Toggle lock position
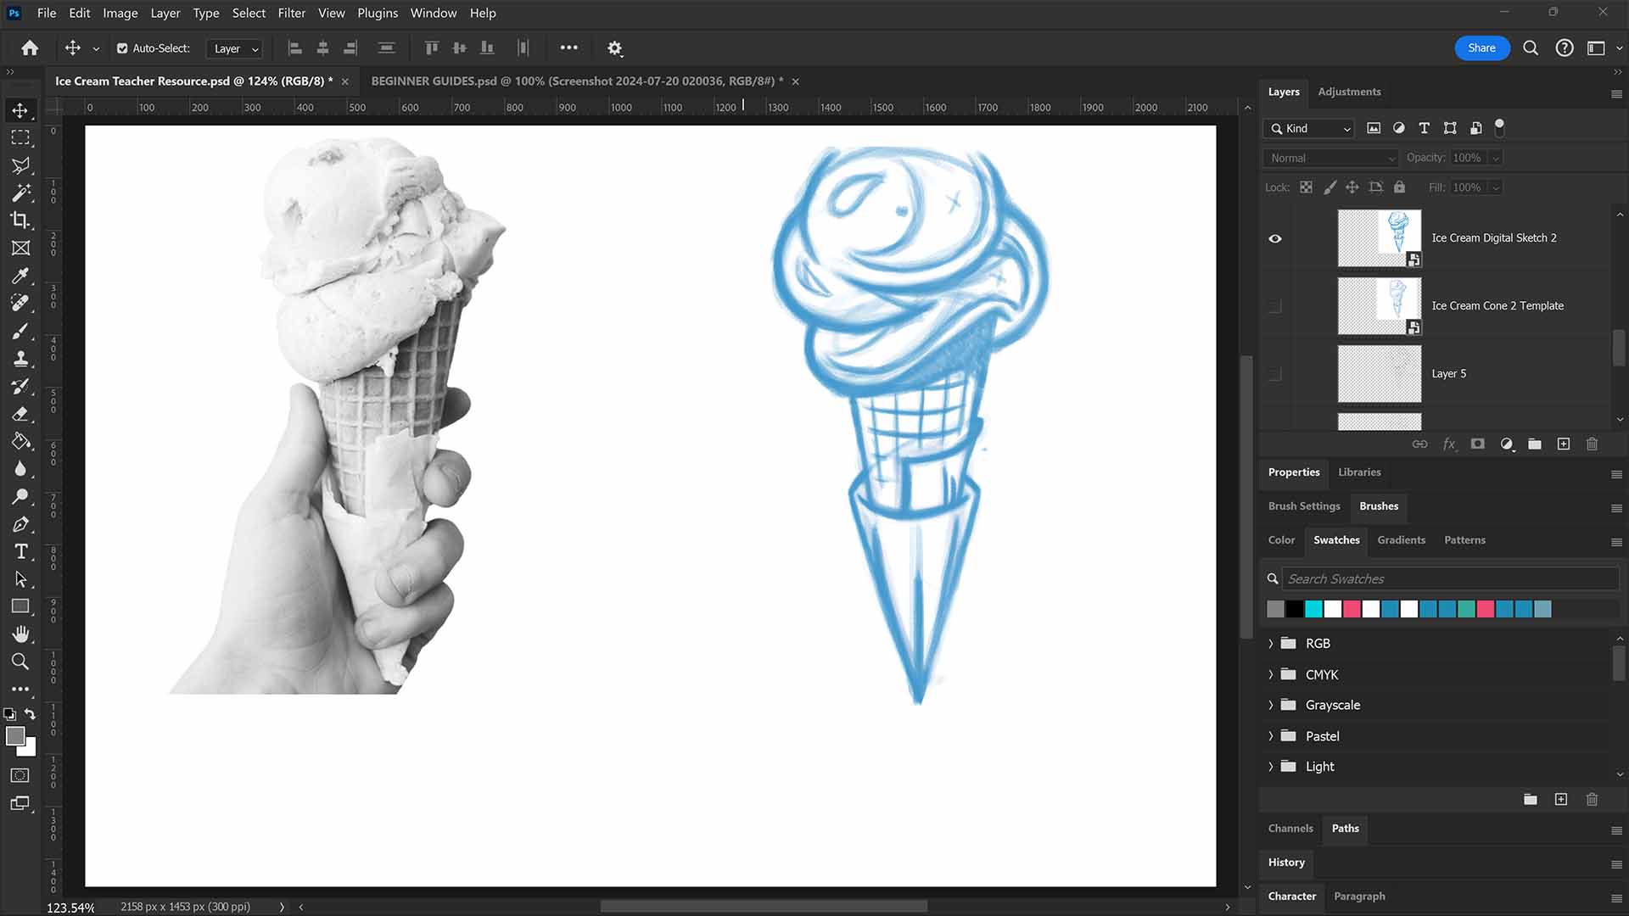Image resolution: width=1629 pixels, height=916 pixels. click(1352, 187)
